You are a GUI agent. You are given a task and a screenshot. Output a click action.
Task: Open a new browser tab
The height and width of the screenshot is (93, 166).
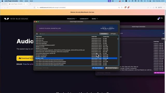[x=30, y=4]
